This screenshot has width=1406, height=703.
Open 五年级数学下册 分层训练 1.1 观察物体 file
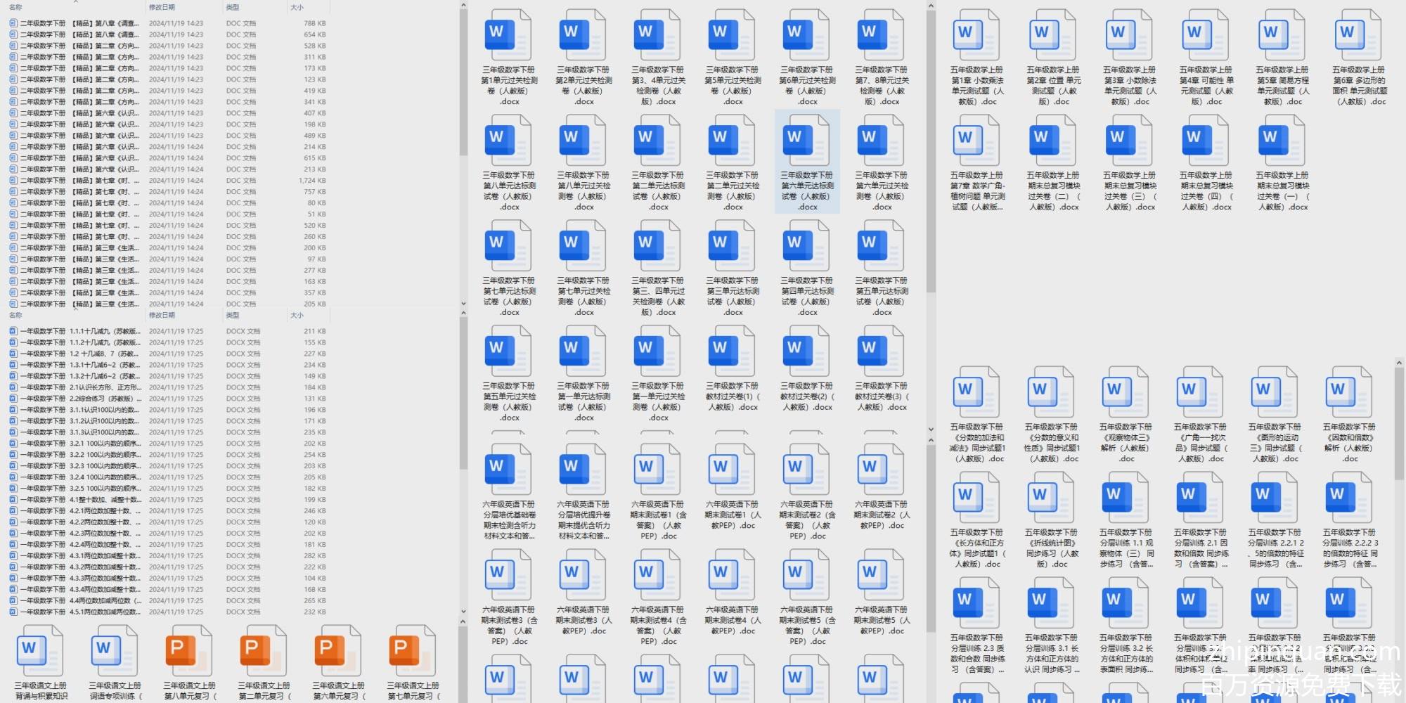tap(1126, 498)
